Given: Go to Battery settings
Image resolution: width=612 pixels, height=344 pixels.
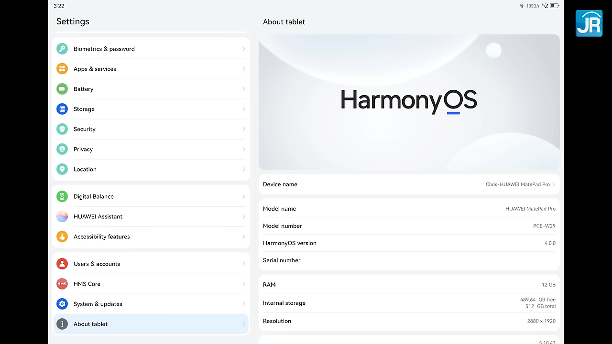Looking at the screenshot, I should click(x=151, y=89).
